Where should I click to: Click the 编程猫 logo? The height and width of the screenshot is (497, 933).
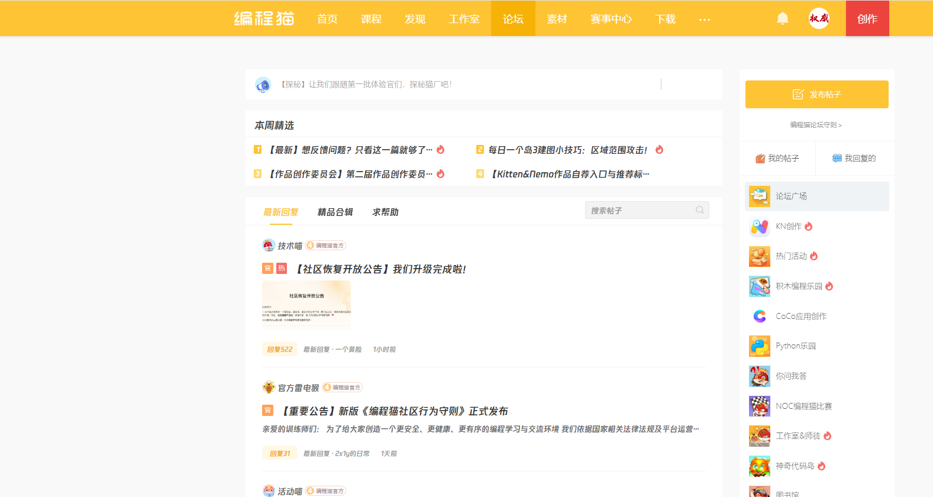(x=264, y=18)
